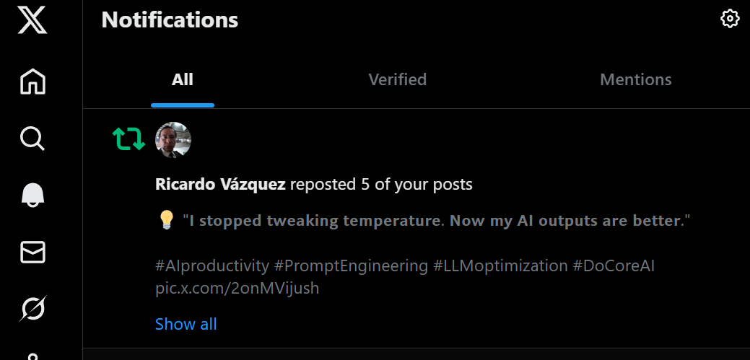
Task: Click the Show all link
Action: coord(186,325)
